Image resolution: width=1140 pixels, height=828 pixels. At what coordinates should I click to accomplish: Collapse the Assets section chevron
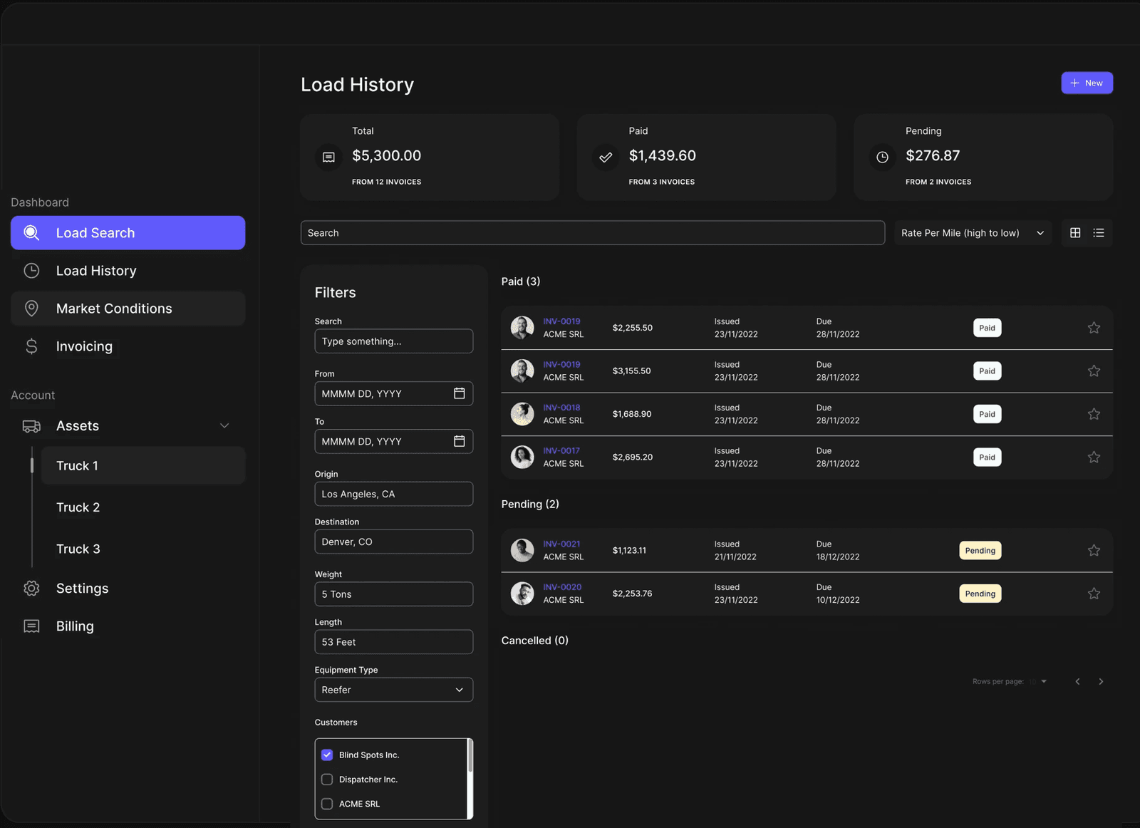coord(224,426)
